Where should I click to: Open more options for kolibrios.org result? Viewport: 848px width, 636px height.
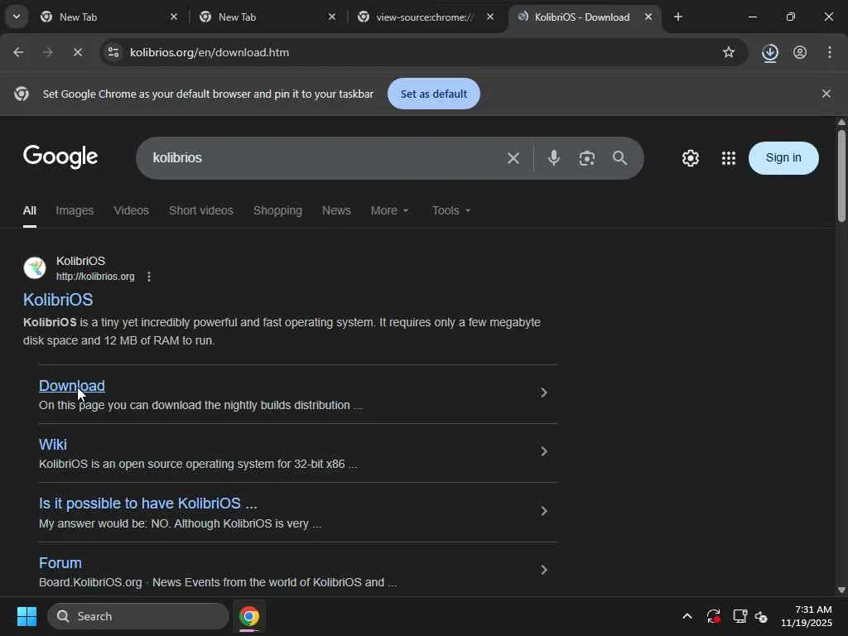149,277
